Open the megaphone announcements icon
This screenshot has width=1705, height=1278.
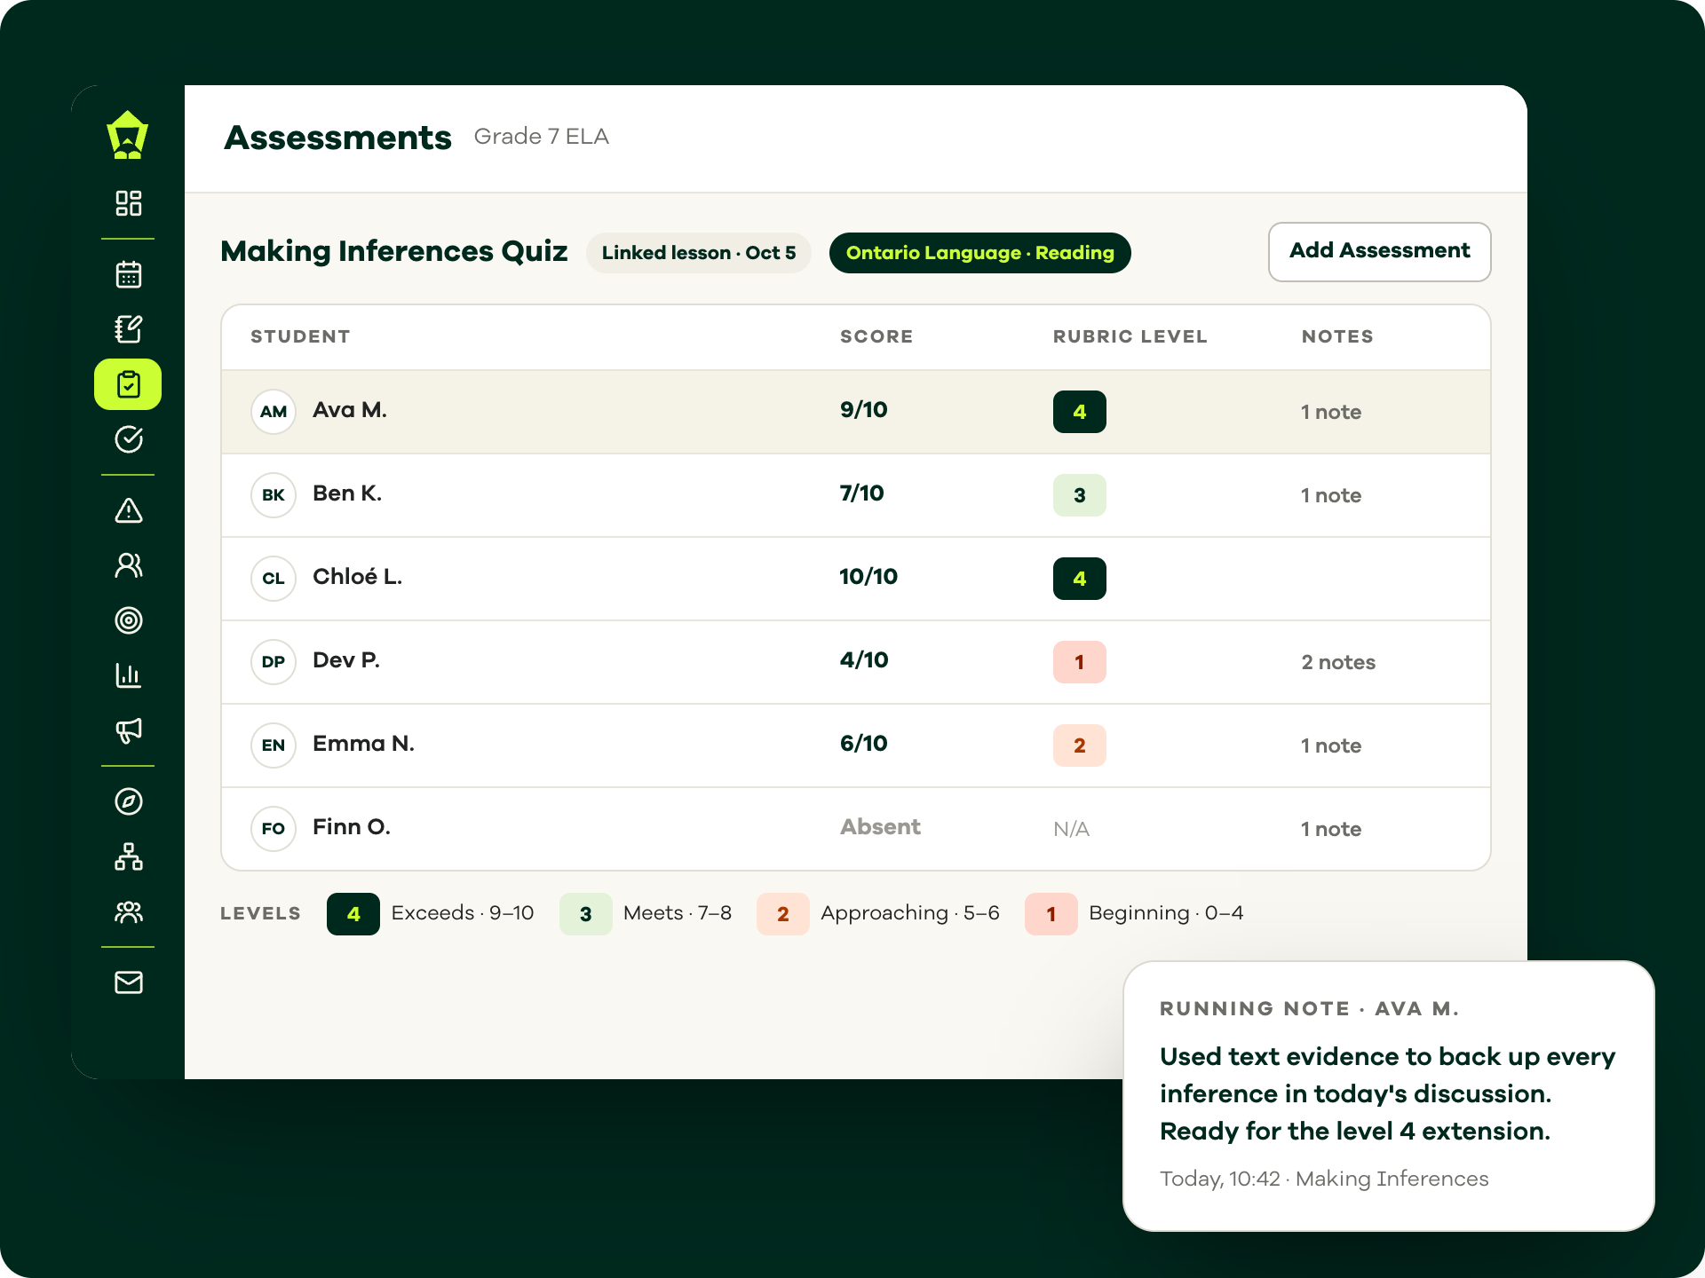[128, 730]
